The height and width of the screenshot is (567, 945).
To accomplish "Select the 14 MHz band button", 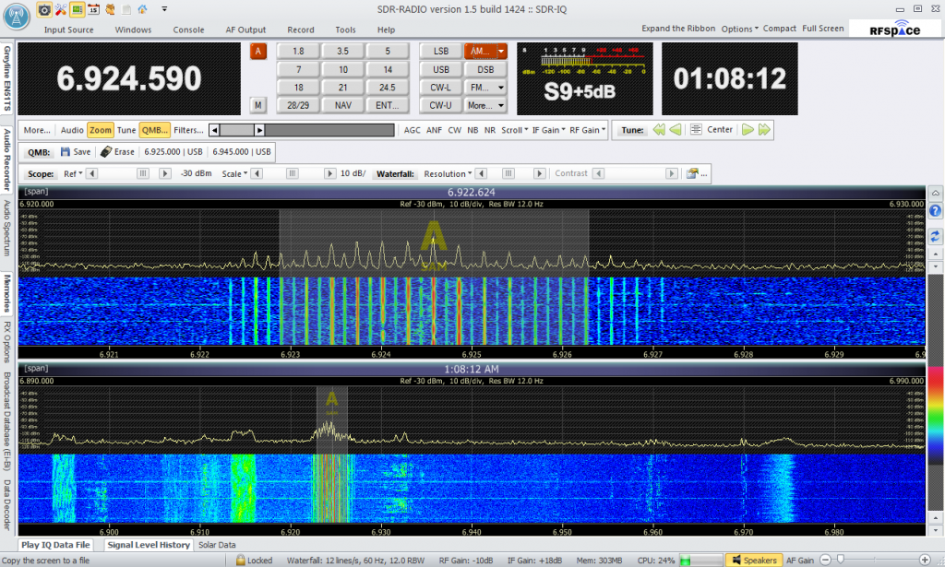I will (387, 69).
